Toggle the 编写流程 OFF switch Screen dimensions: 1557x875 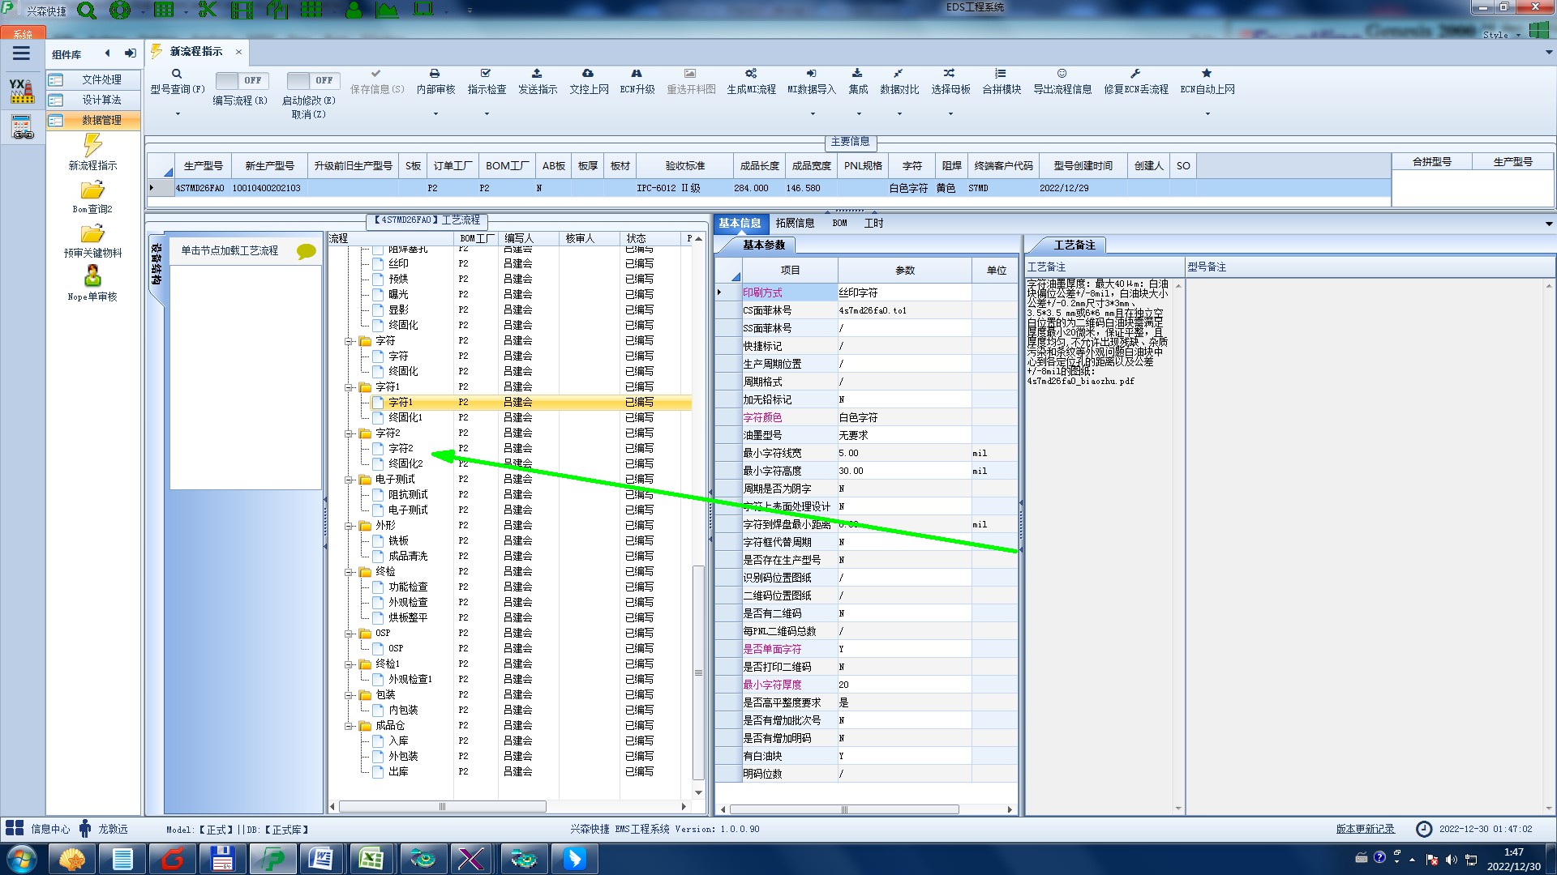pyautogui.click(x=242, y=80)
